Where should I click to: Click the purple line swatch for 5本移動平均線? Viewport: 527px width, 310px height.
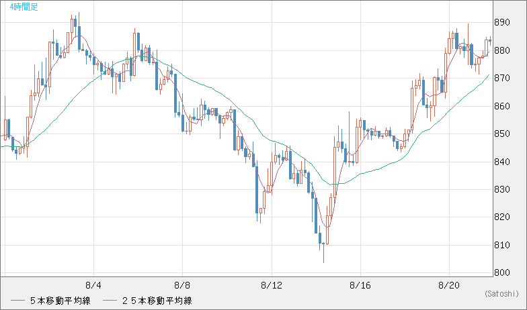tap(17, 301)
